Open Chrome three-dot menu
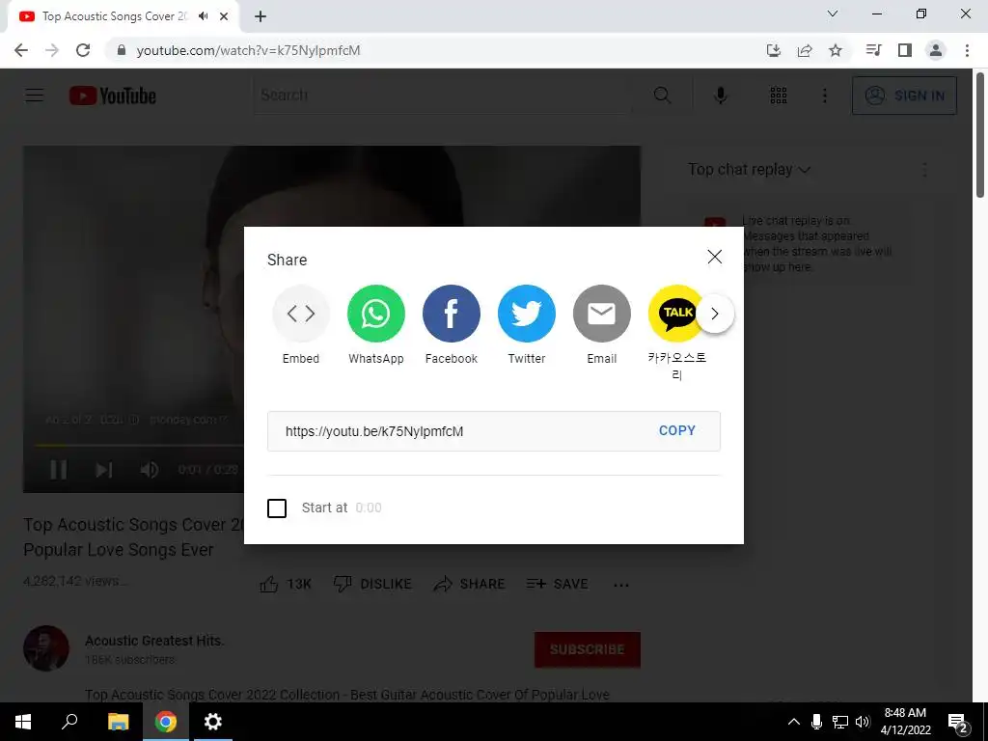 [x=967, y=50]
